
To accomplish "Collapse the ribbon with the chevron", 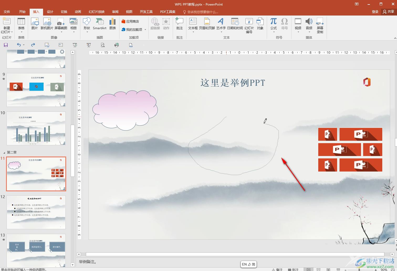I will coord(395,38).
